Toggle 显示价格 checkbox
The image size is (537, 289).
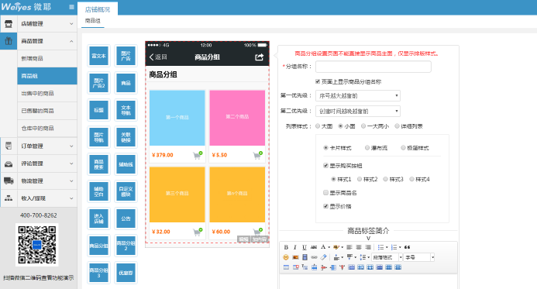[325, 206]
